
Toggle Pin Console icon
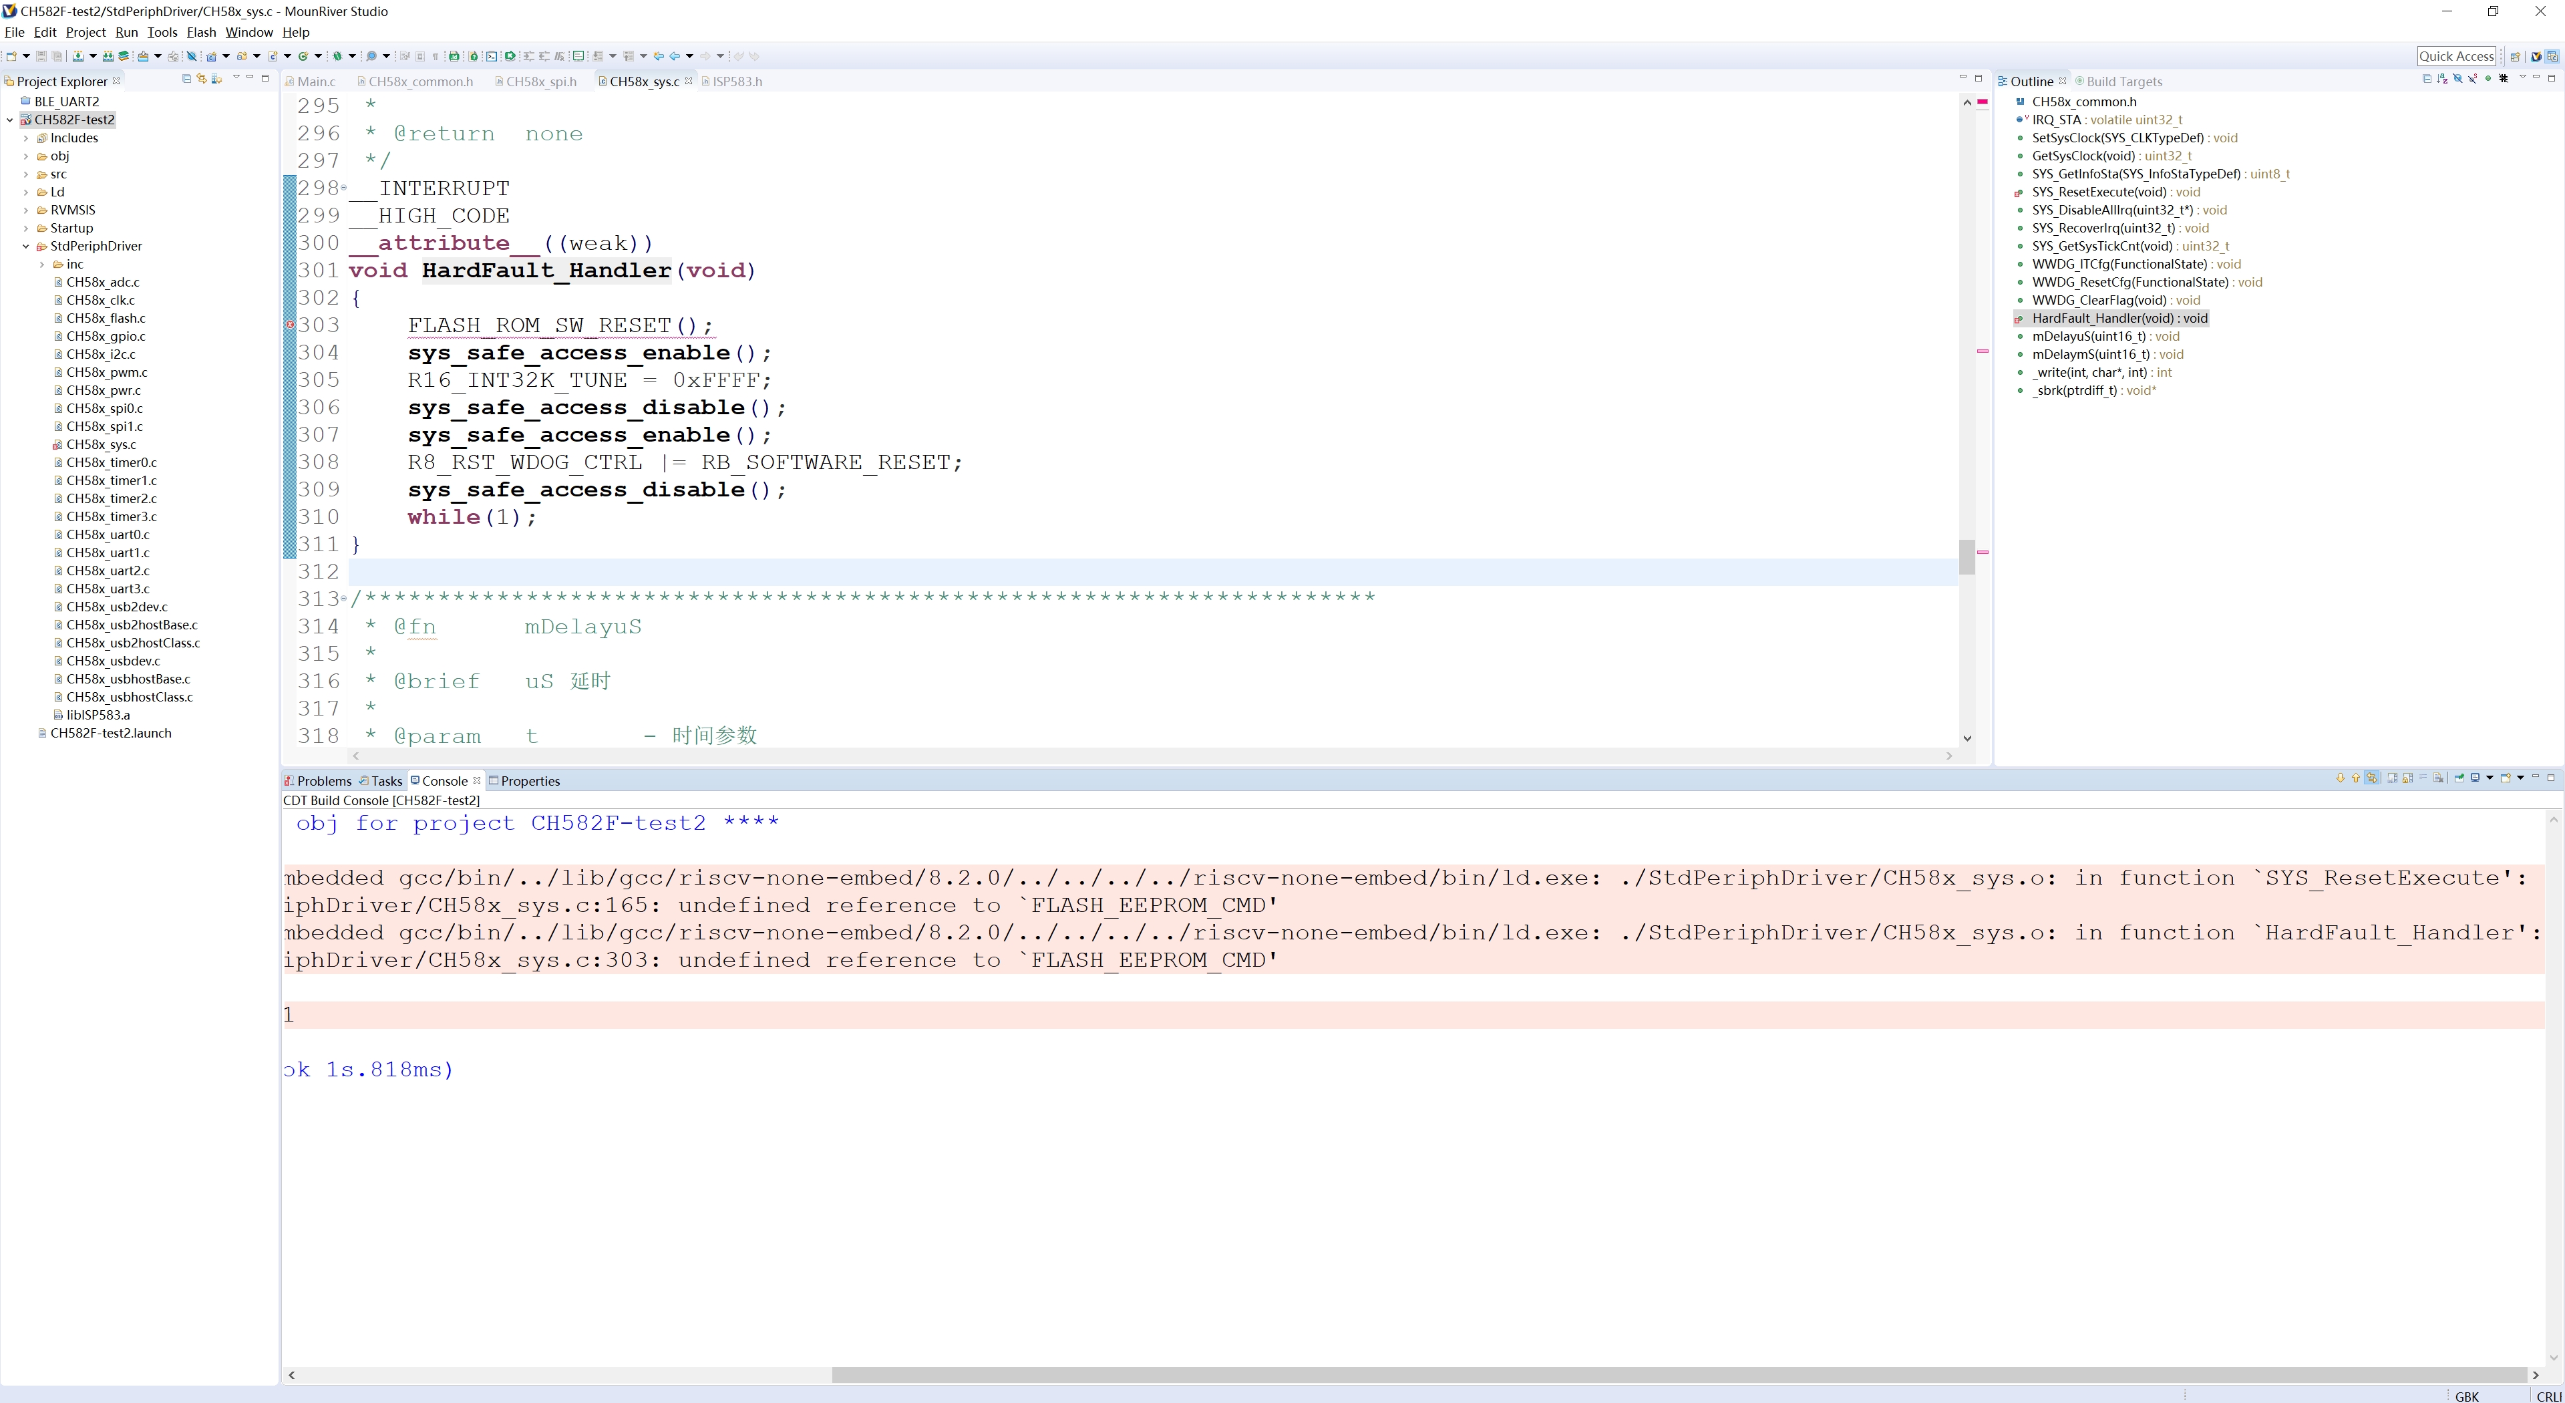(2459, 778)
